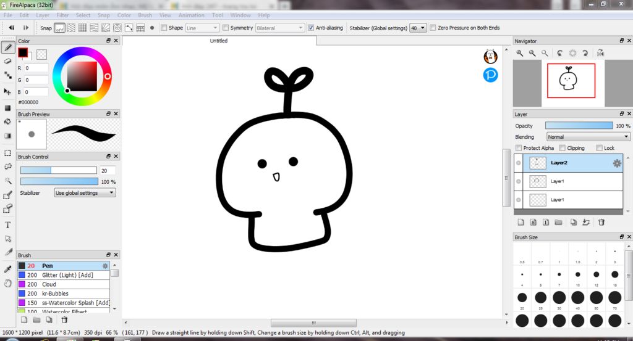
Task: Select the Move tool
Action: tap(7, 91)
